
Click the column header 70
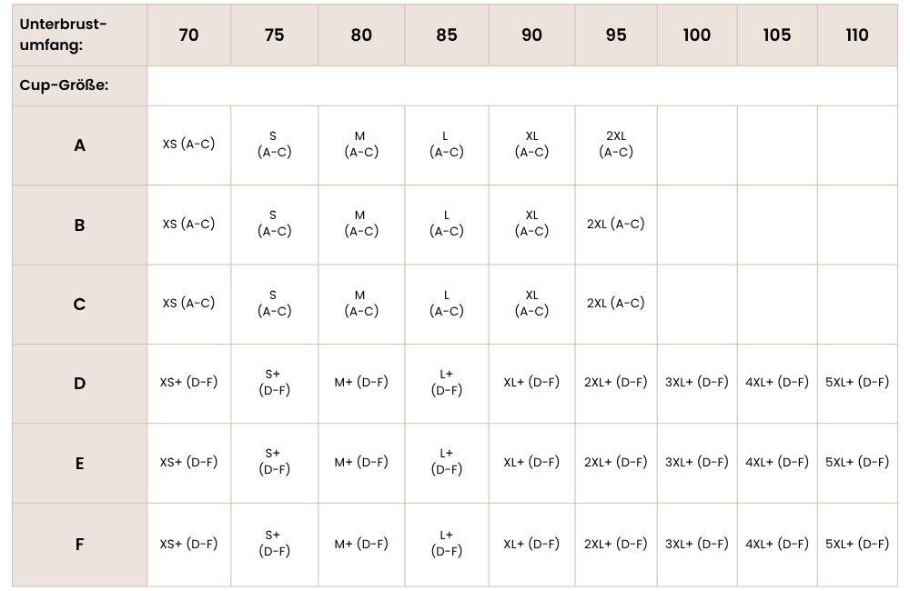[x=189, y=35]
